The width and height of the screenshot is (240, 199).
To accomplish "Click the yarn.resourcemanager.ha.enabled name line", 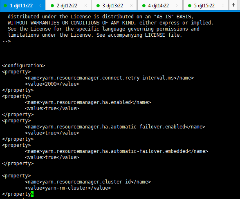I will (x=88, y=102).
